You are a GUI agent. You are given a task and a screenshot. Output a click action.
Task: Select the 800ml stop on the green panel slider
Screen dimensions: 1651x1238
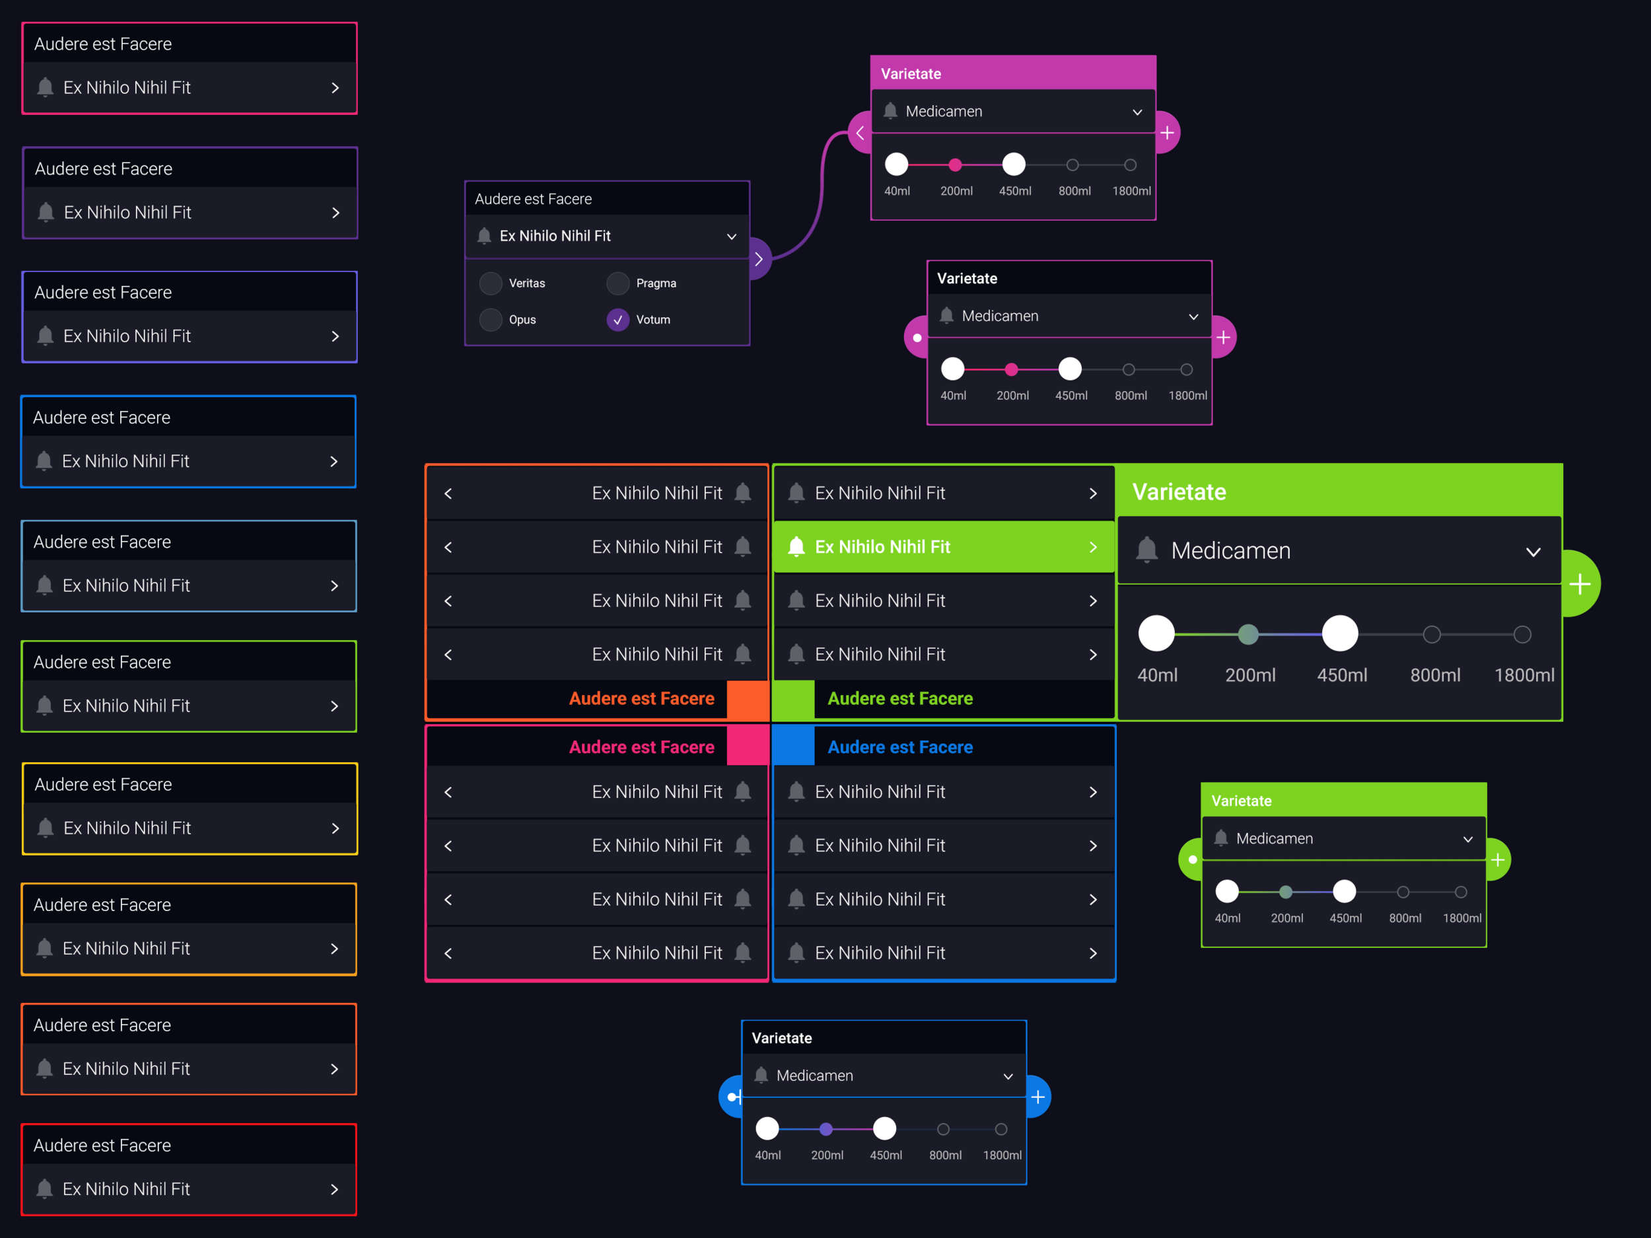tap(1432, 634)
